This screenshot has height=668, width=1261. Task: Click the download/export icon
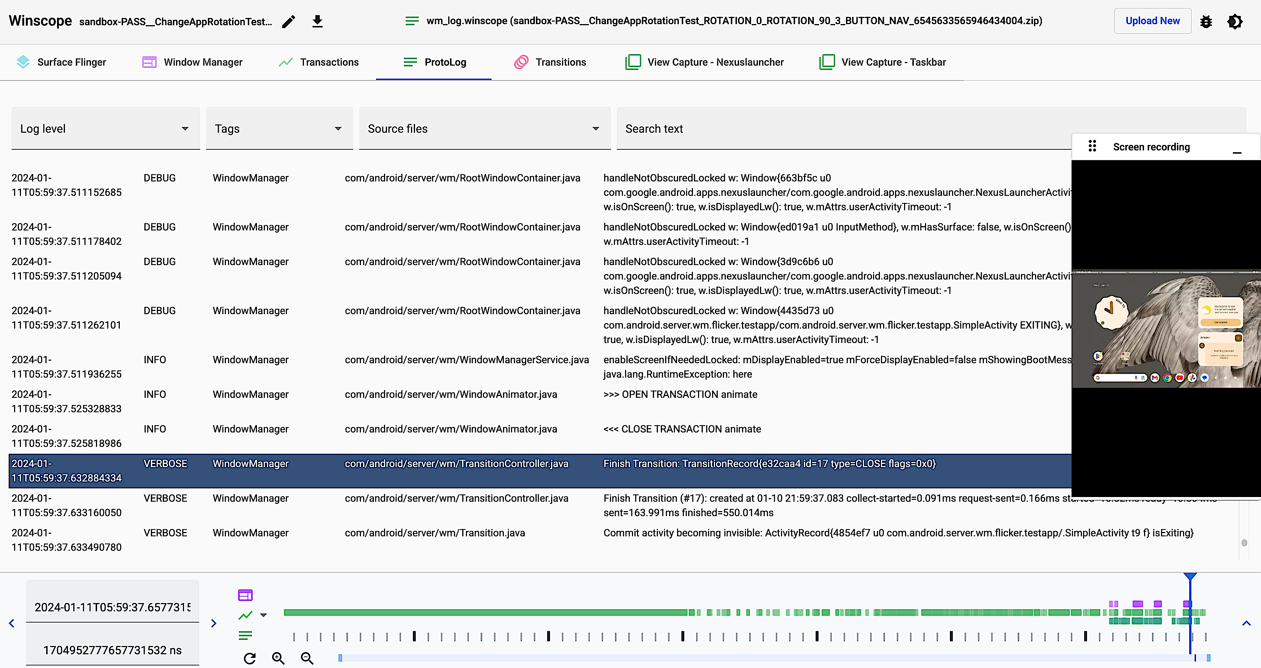click(x=318, y=21)
